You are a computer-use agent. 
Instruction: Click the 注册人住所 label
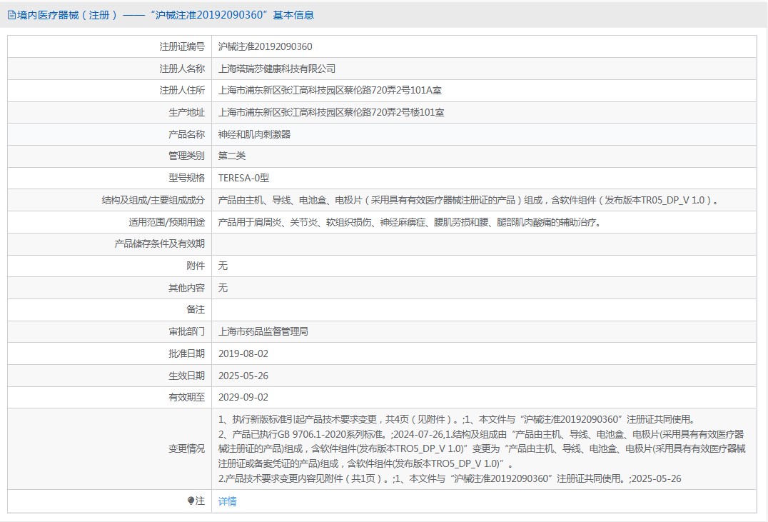point(182,90)
